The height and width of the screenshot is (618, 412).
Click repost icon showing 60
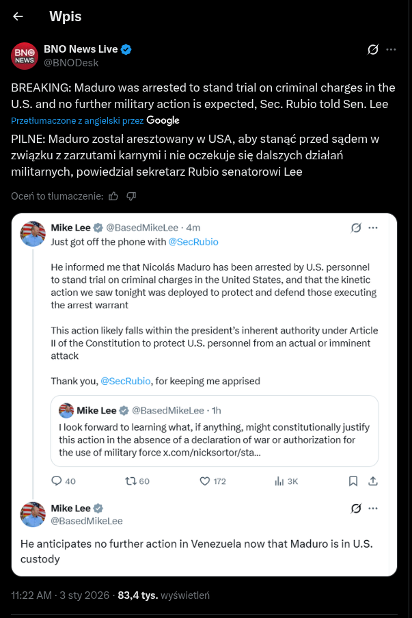pyautogui.click(x=131, y=481)
